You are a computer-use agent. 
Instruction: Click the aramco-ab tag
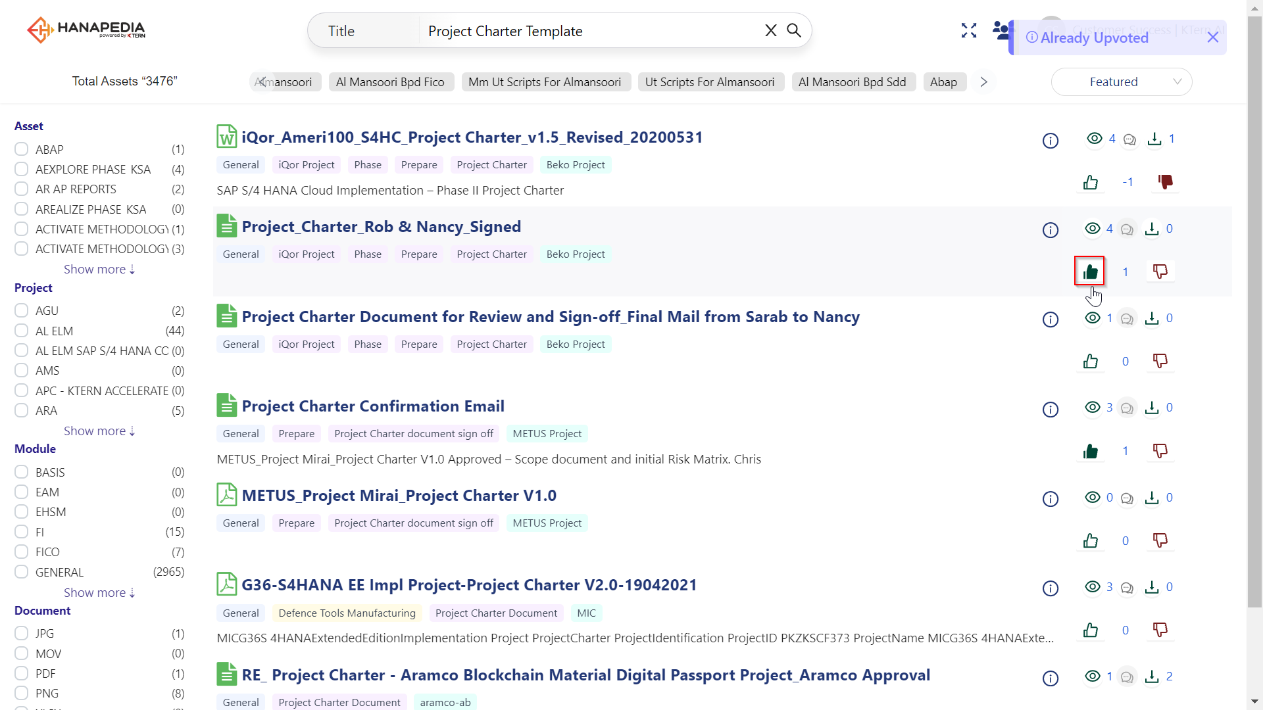click(445, 702)
